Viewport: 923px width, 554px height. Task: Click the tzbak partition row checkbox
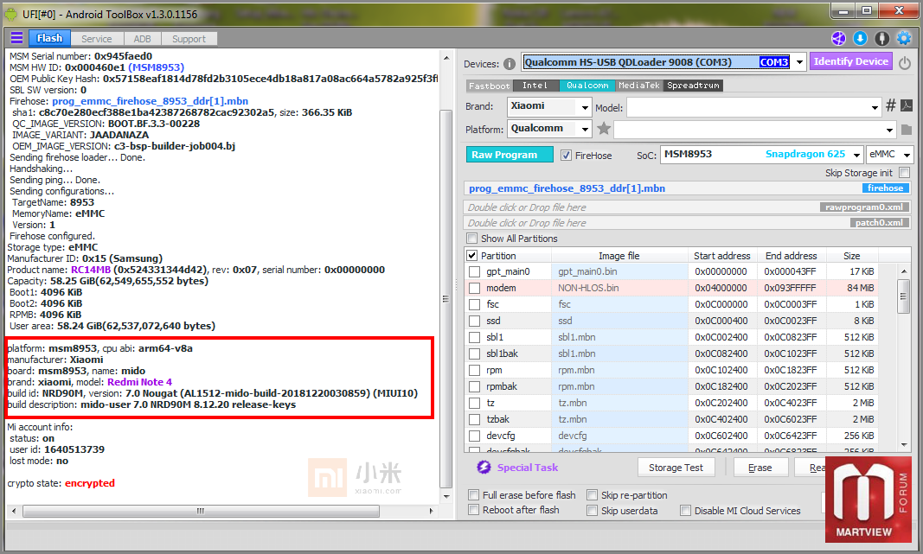[x=474, y=419]
